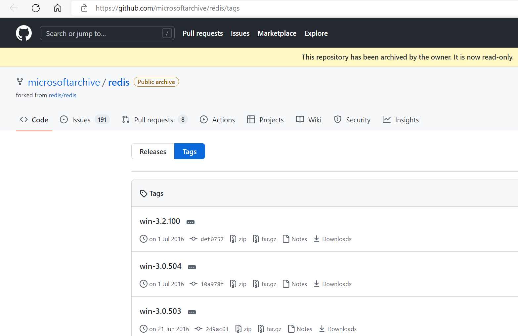Expand the ellipsis for tag win-3.0.503

(192, 312)
